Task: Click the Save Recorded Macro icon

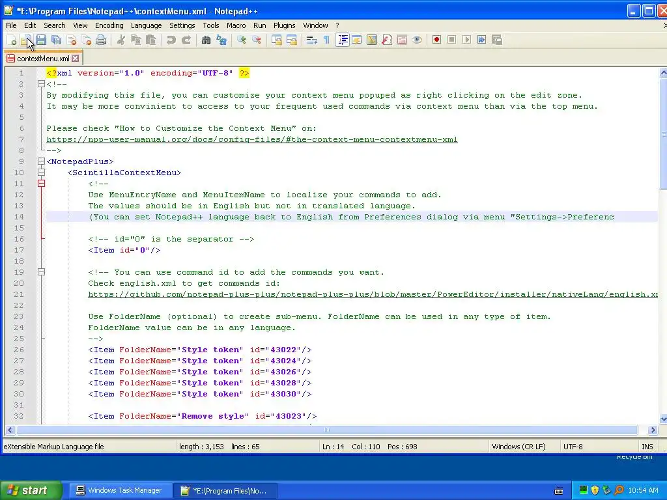Action: click(497, 40)
